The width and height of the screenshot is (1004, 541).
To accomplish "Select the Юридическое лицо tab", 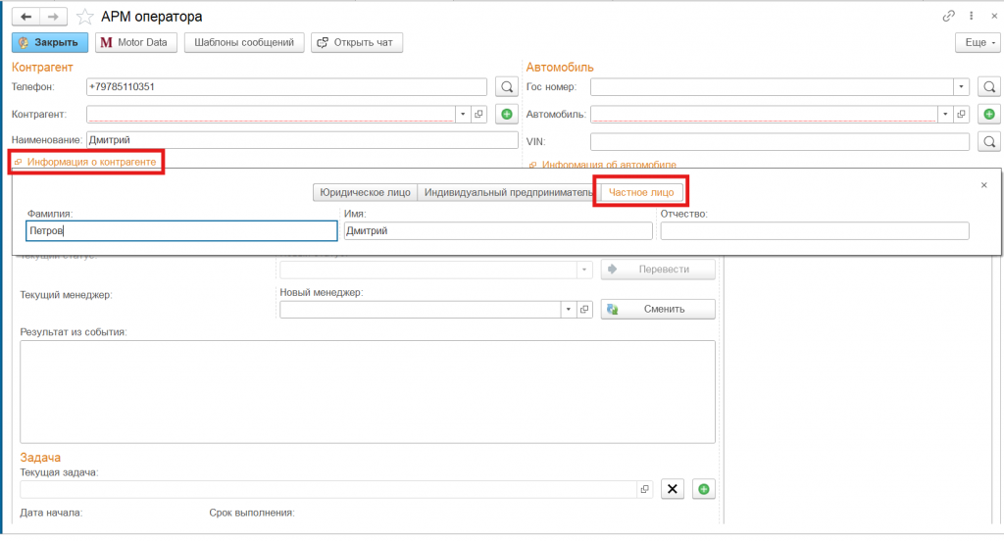I will coord(366,192).
